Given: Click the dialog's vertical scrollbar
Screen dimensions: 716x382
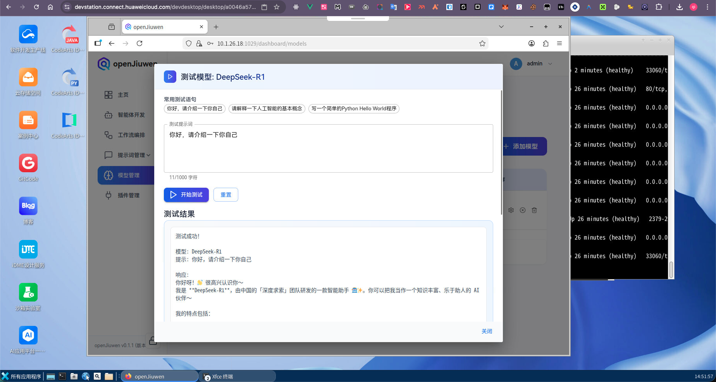Looking at the screenshot, I should pyautogui.click(x=501, y=152).
